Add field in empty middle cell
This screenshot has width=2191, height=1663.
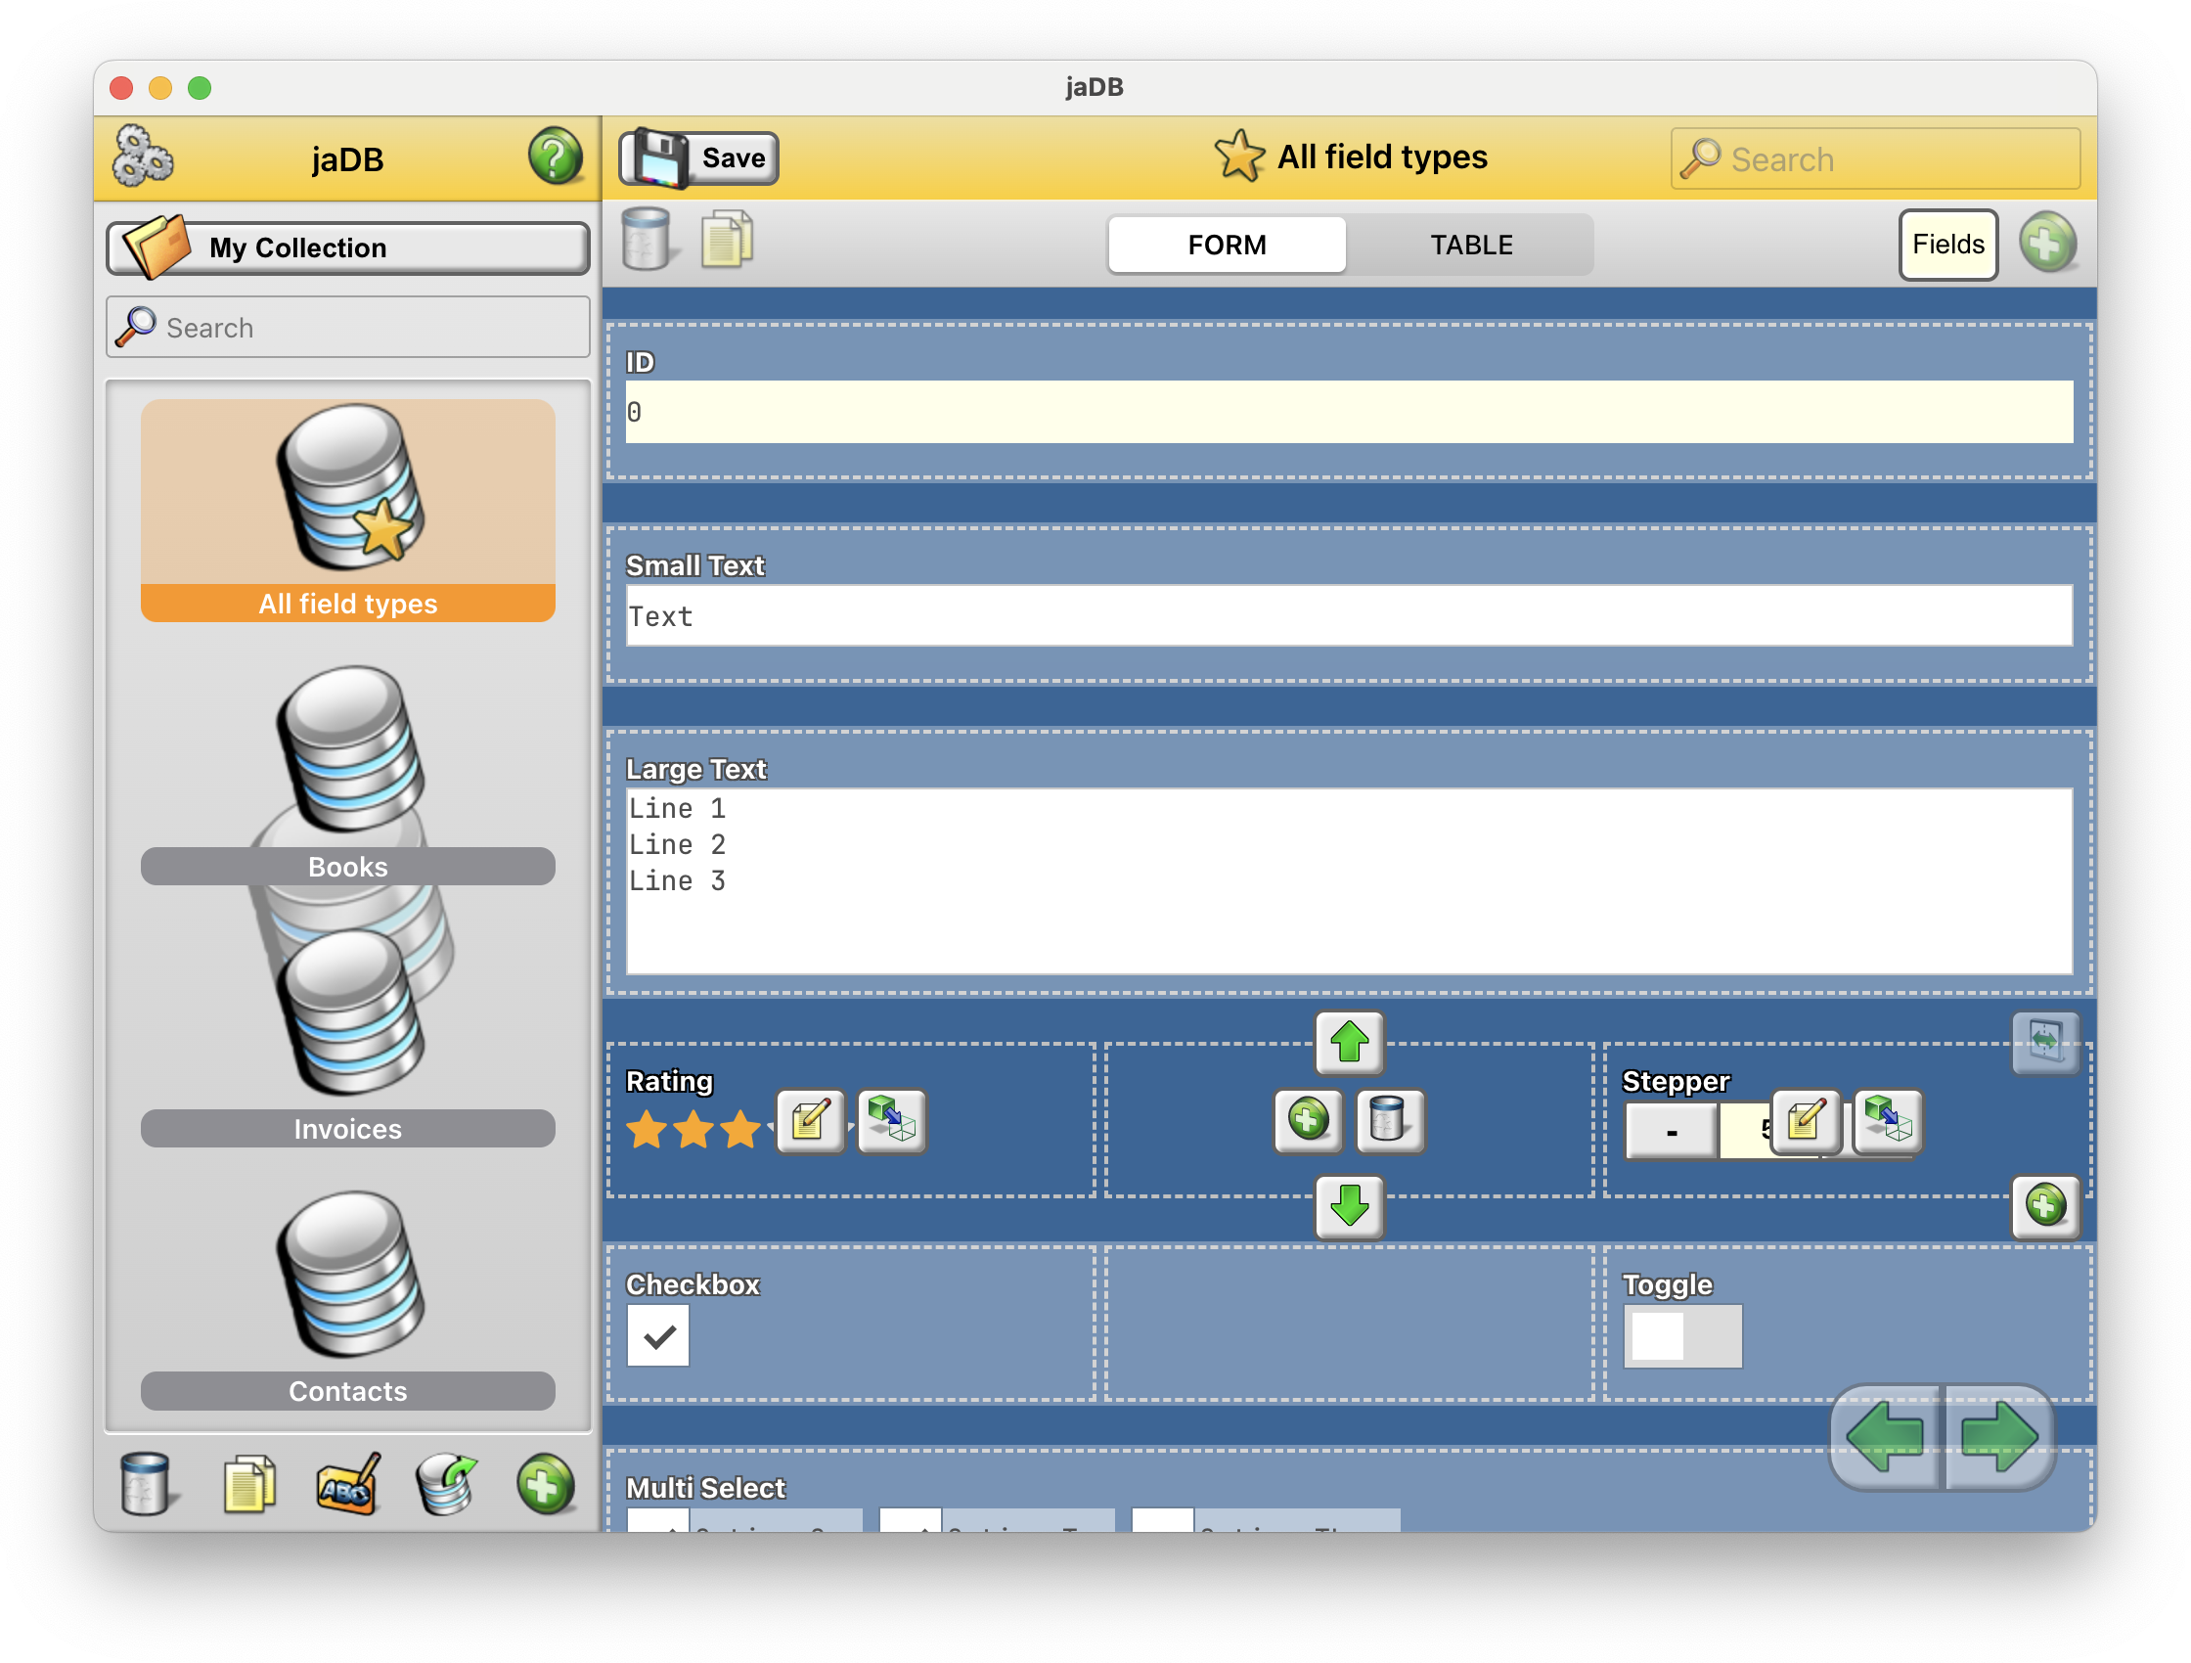pos(1308,1120)
